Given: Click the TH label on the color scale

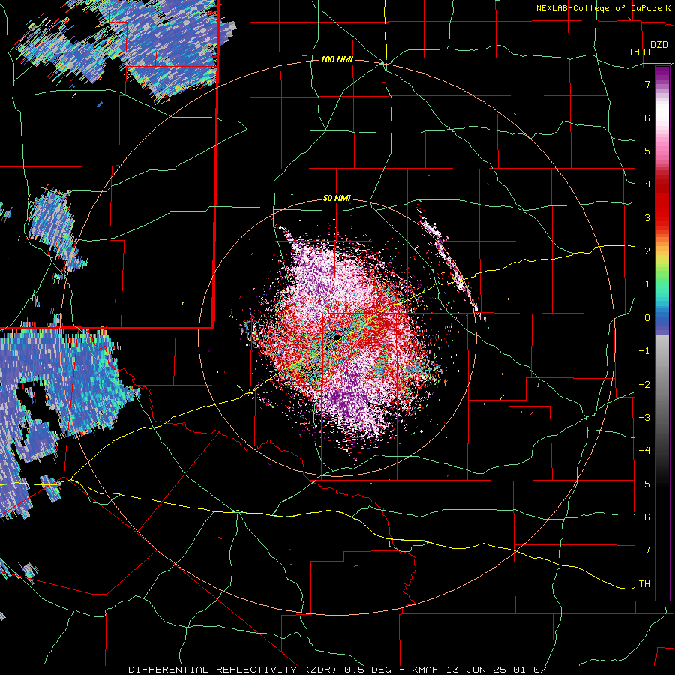Looking at the screenshot, I should tap(644, 584).
